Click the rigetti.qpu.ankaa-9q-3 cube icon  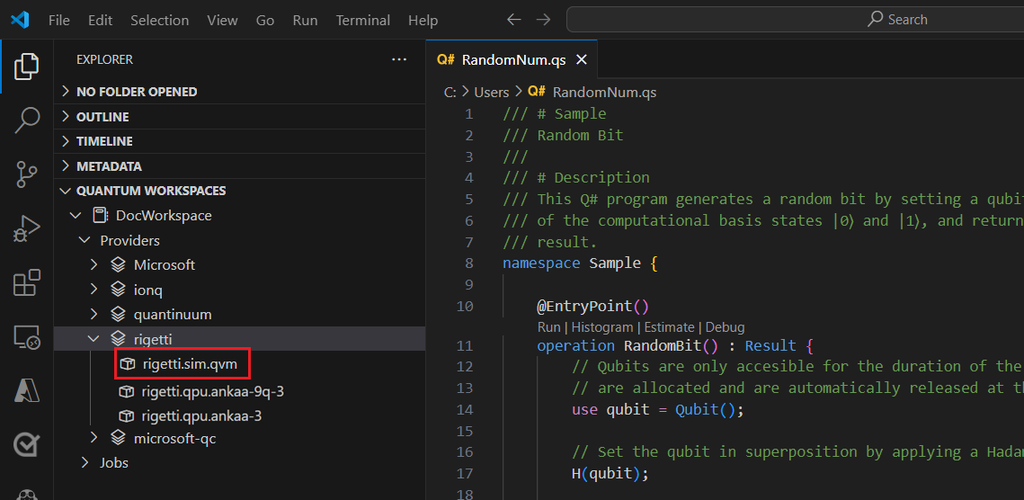click(x=125, y=392)
